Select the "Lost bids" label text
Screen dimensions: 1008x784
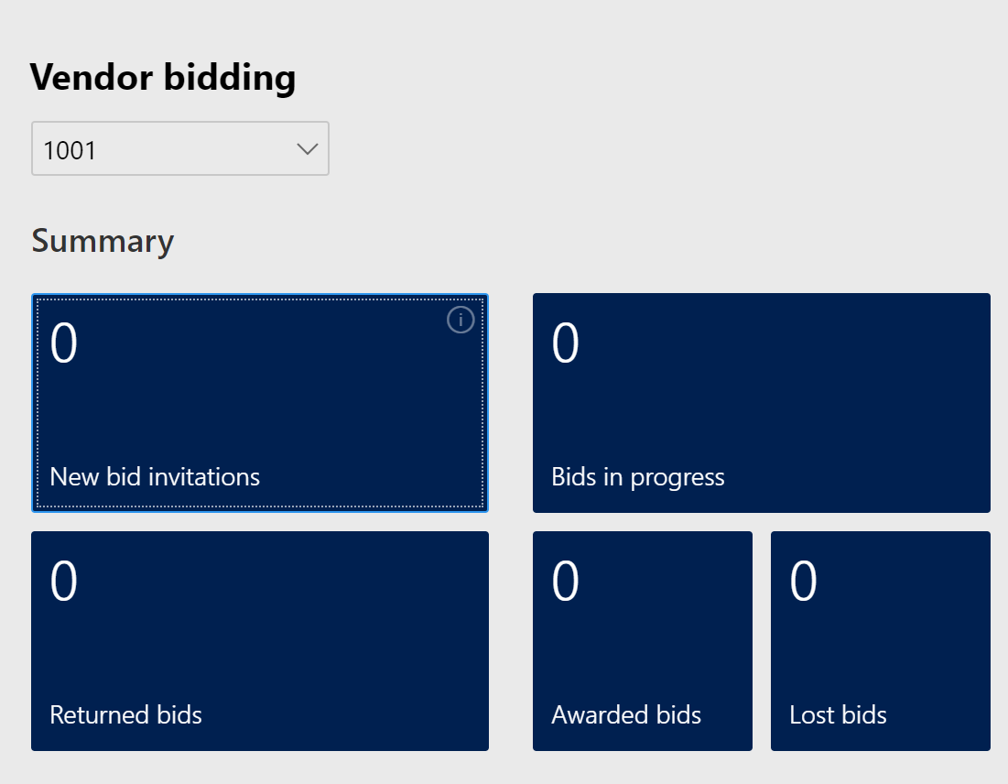[x=838, y=715]
